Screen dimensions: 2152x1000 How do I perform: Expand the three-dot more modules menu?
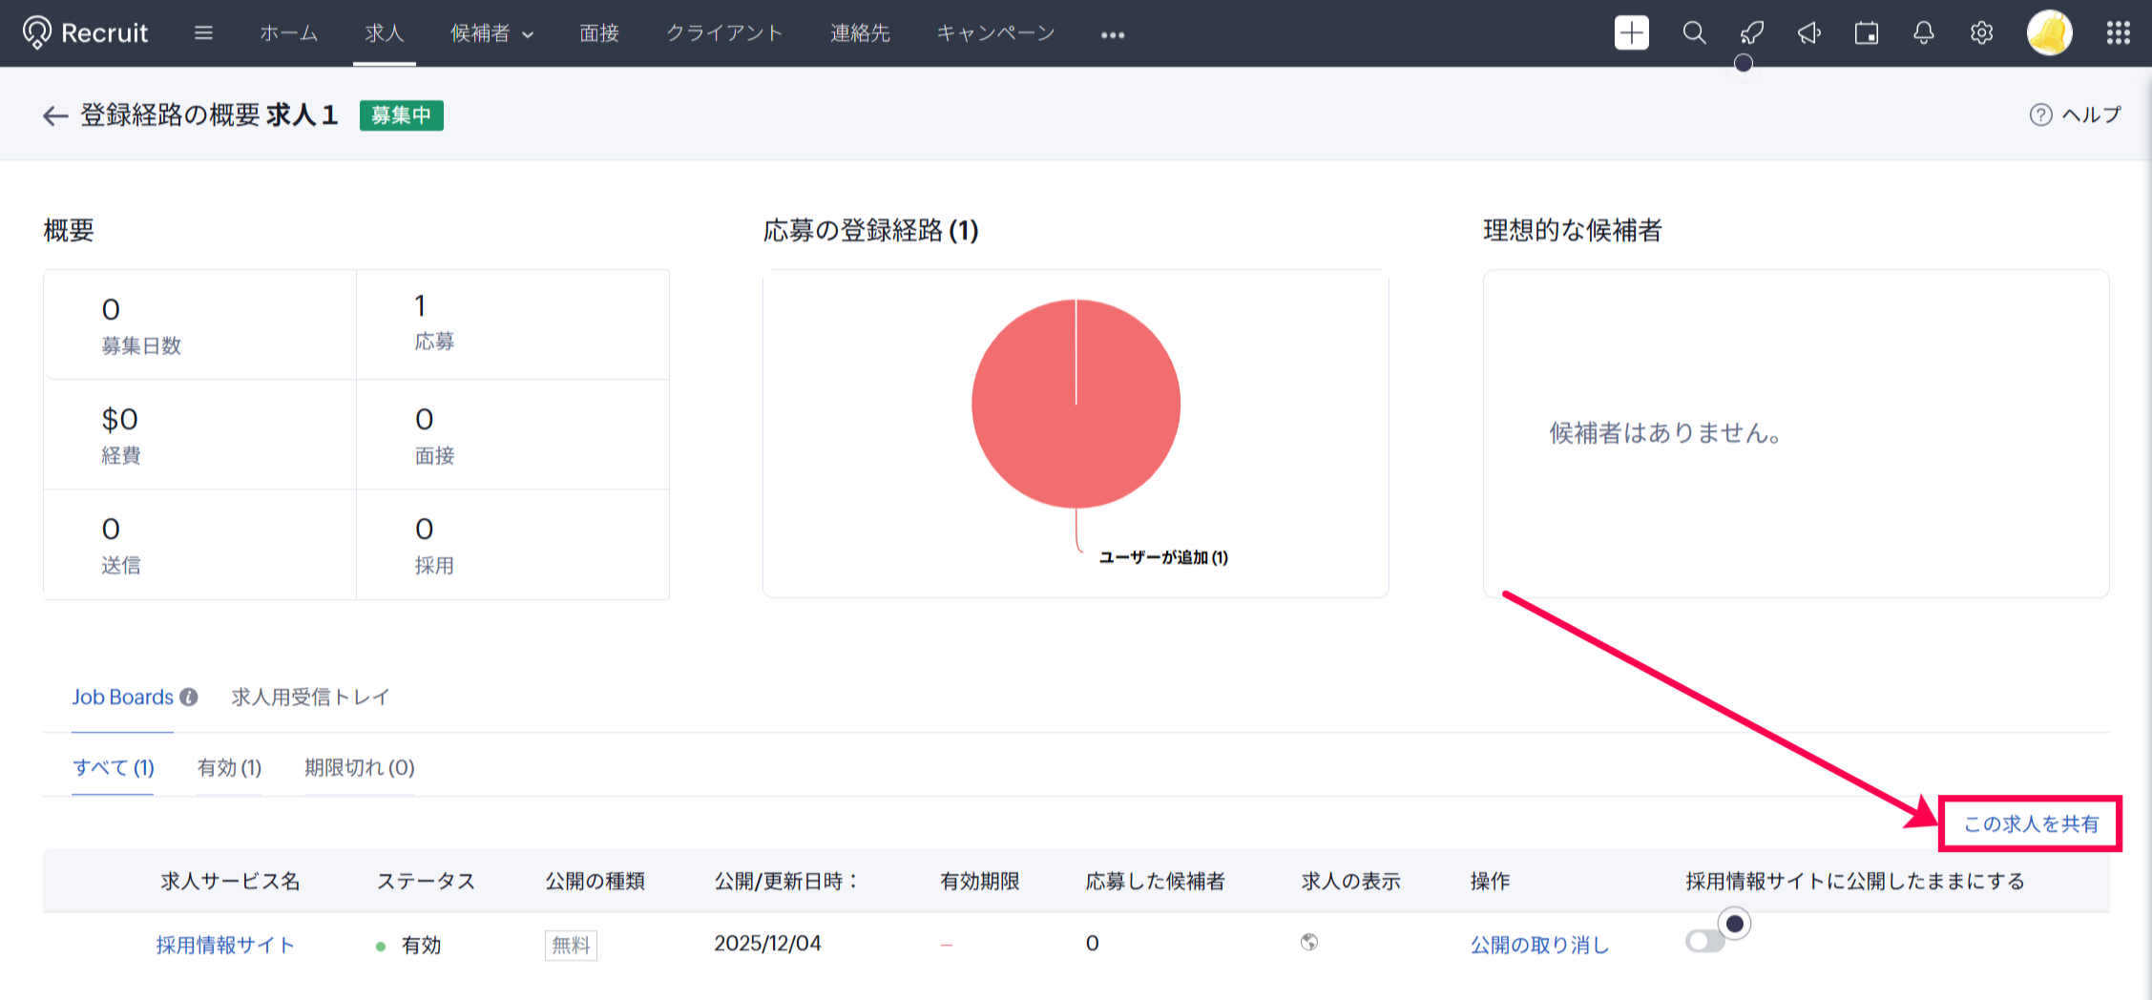click(x=1112, y=34)
